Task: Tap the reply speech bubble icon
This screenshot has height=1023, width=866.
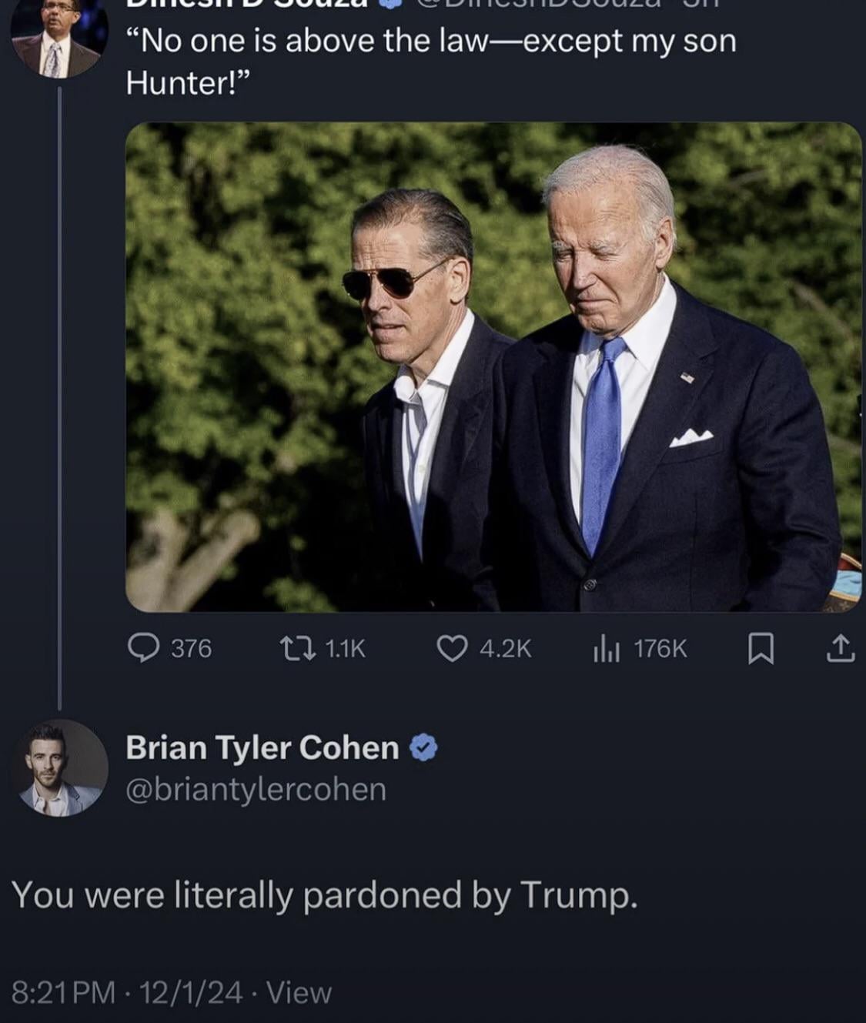Action: pos(142,648)
